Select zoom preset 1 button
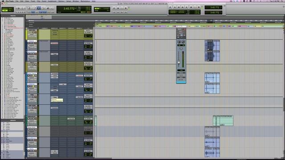The width and height of the screenshot is (285, 160). (16, 12)
